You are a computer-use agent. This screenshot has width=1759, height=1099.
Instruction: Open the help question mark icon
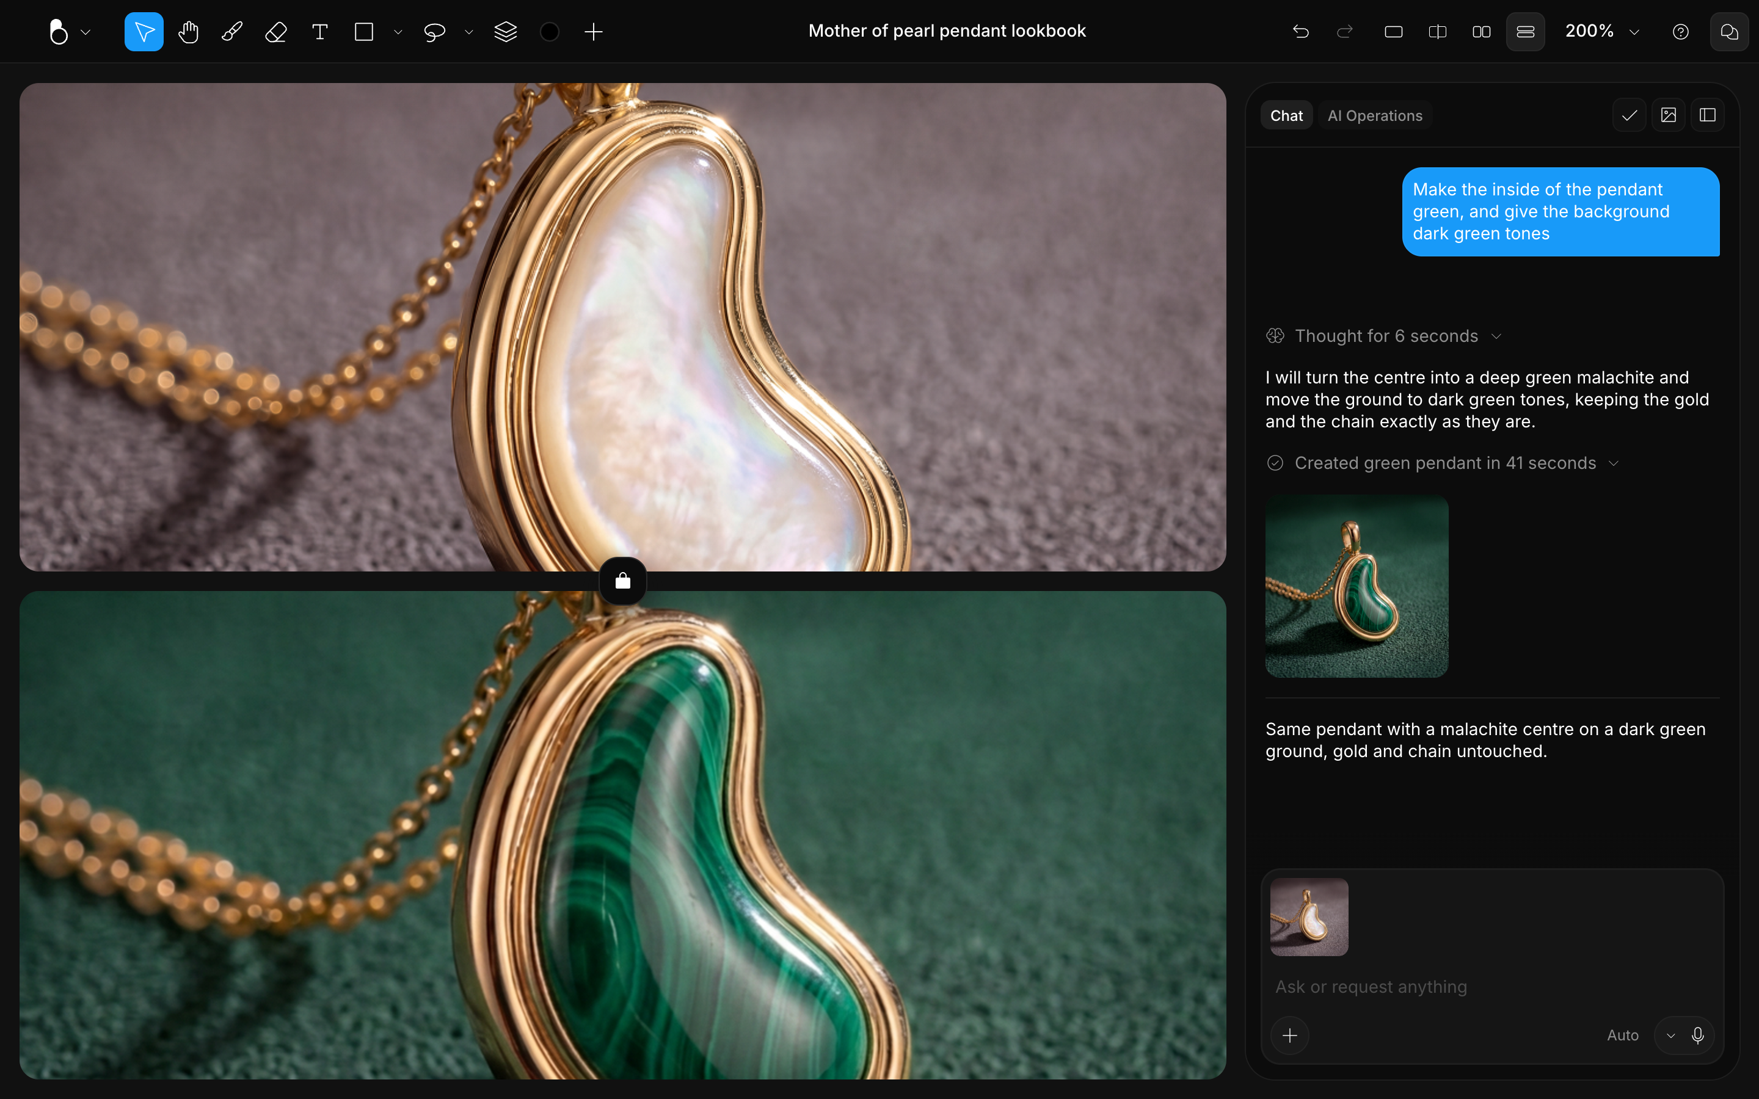(x=1680, y=31)
